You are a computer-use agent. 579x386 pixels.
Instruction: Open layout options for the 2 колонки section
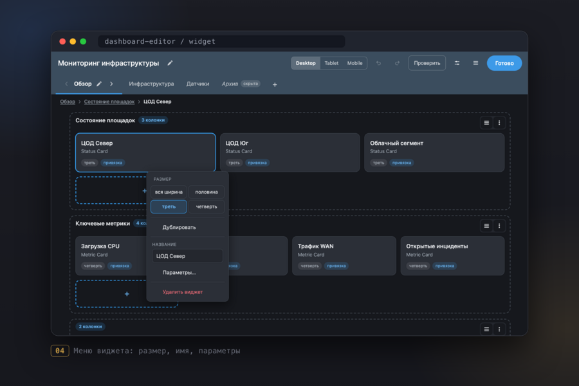point(486,329)
